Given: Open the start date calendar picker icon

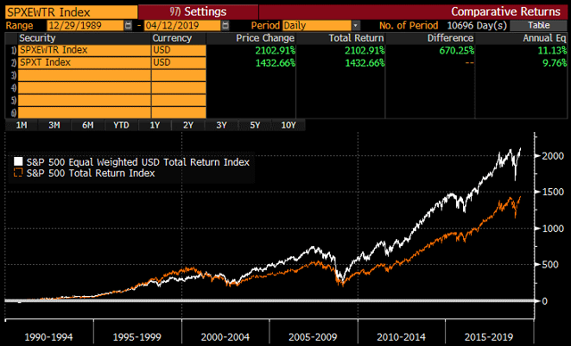Looking at the screenshot, I should [128, 26].
